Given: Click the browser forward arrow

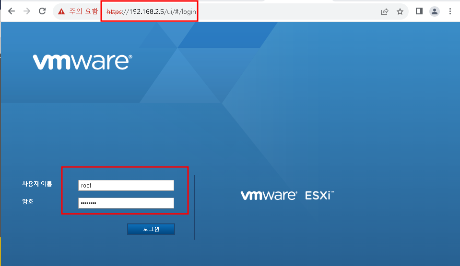Looking at the screenshot, I should (x=27, y=11).
